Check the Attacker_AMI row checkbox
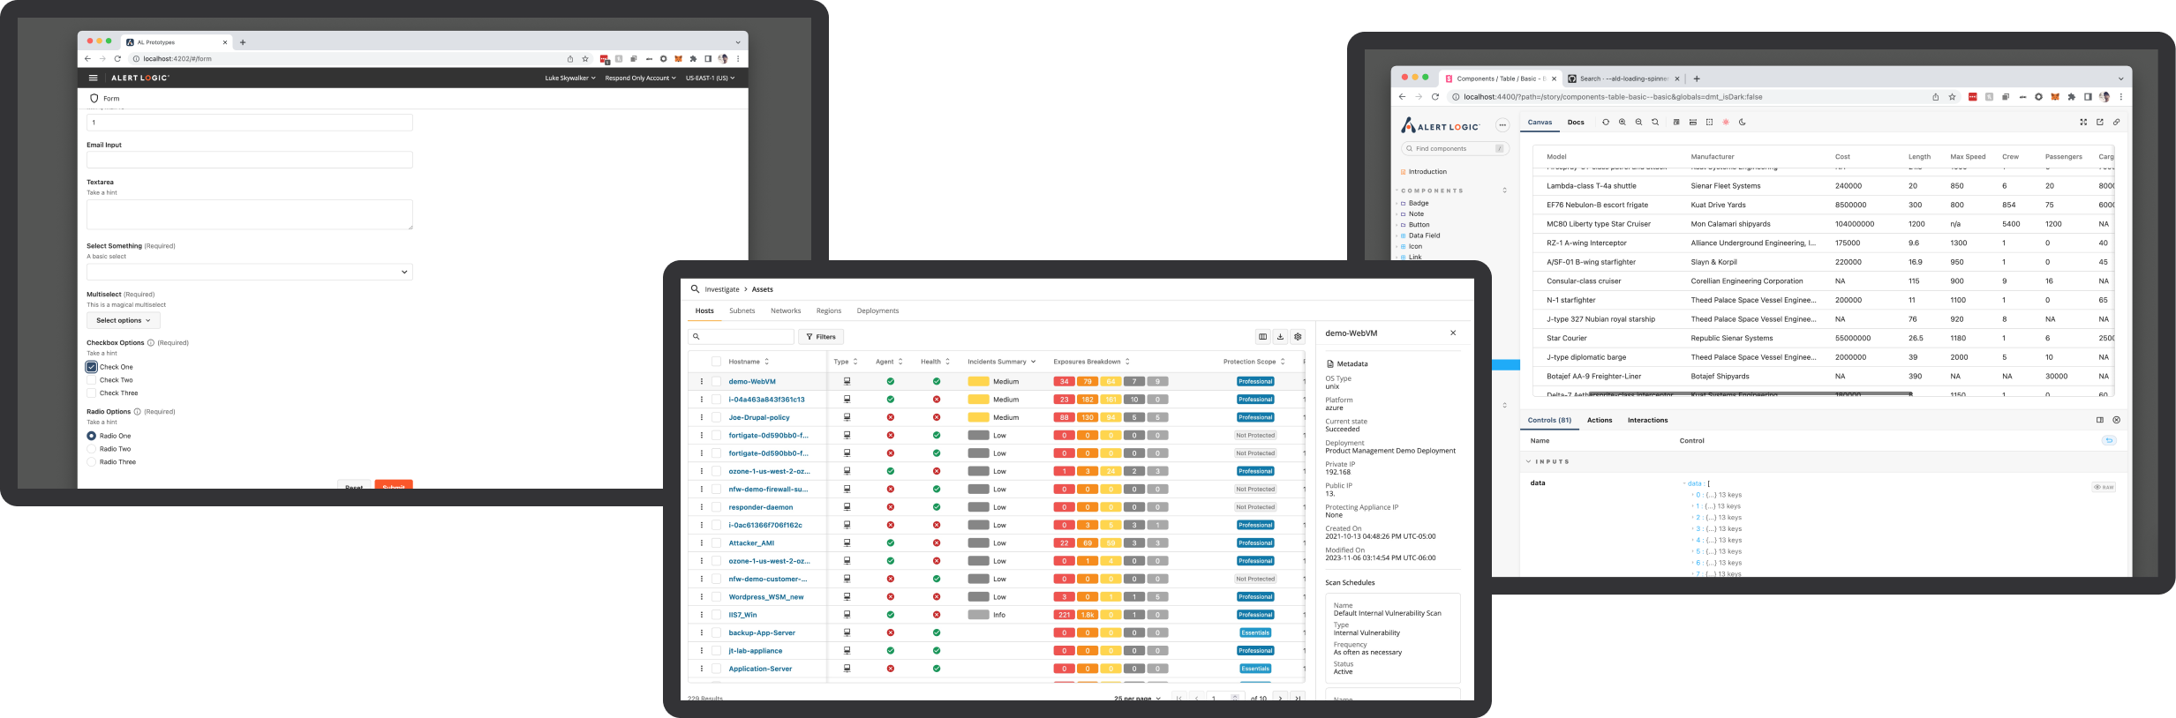Screen dimensions: 2176x718 pos(716,543)
